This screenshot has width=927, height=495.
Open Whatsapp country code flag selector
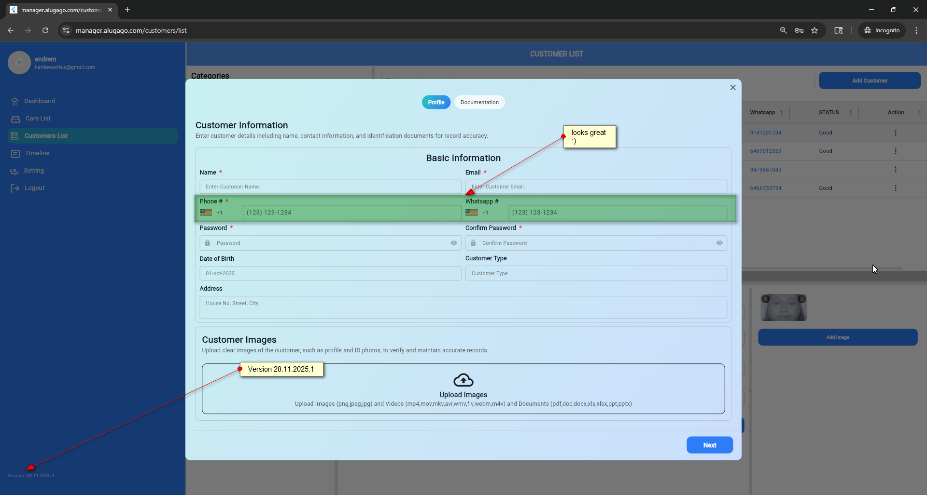point(472,213)
